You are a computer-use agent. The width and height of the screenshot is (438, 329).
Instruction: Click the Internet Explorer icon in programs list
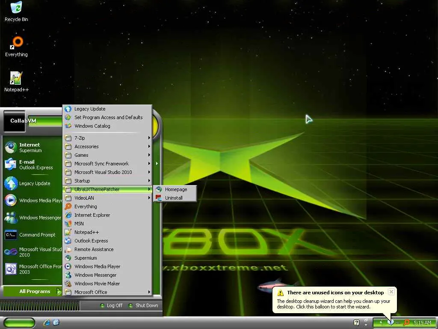coord(68,215)
